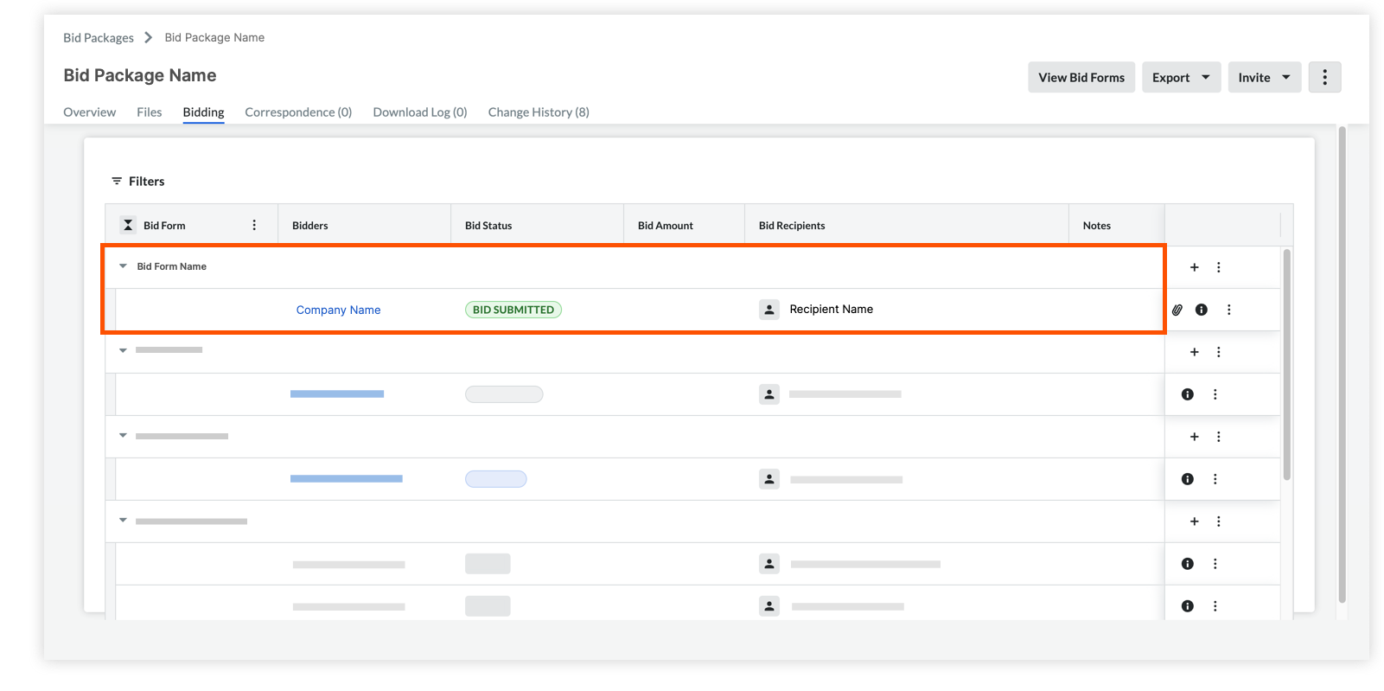Open the Company Name link
The image size is (1384, 691).
click(x=338, y=310)
